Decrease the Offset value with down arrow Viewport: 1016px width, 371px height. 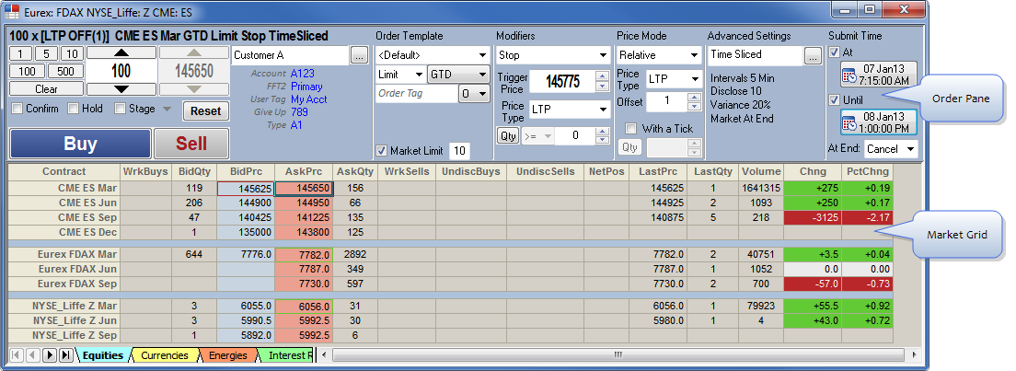pos(694,107)
